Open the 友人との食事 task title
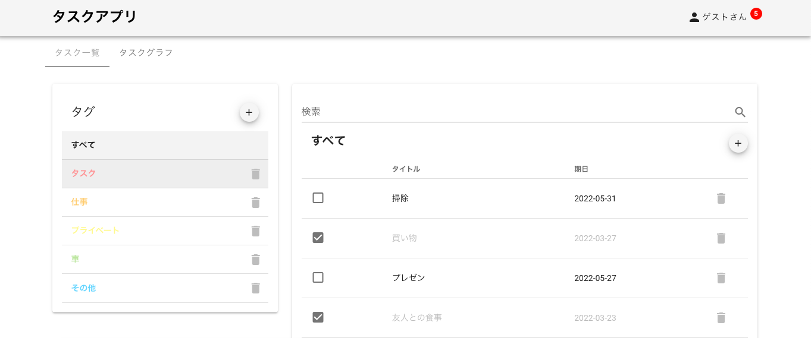 pyautogui.click(x=417, y=318)
